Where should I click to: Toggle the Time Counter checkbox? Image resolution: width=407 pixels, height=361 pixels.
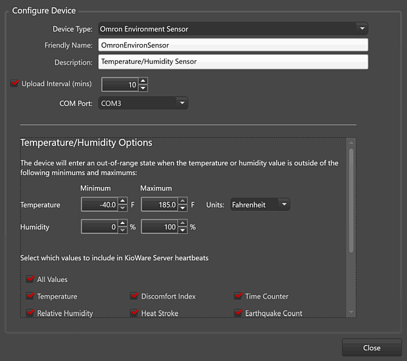(239, 296)
